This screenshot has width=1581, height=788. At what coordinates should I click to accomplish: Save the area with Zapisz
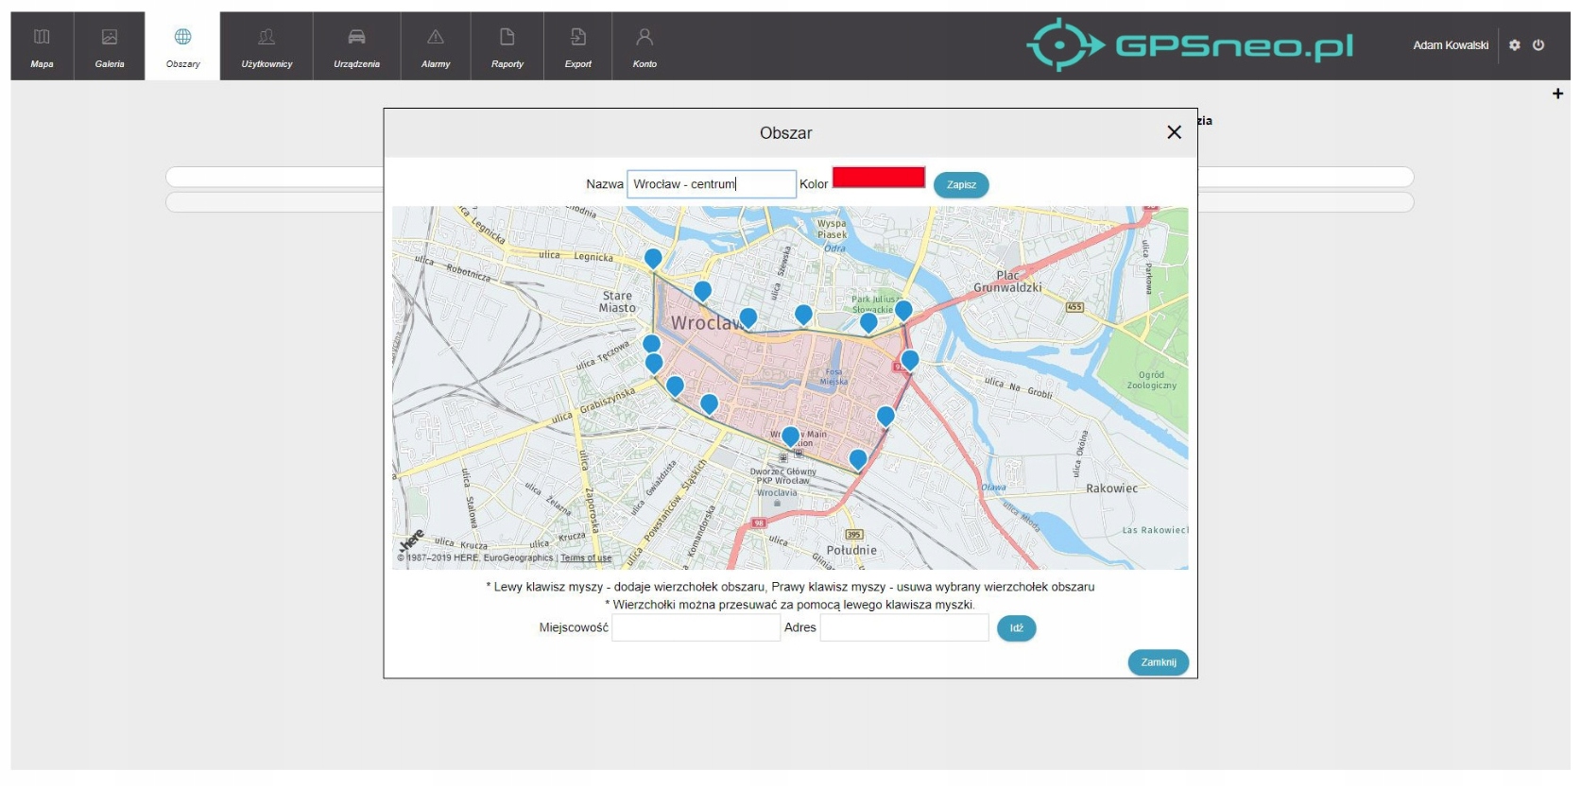tap(961, 185)
